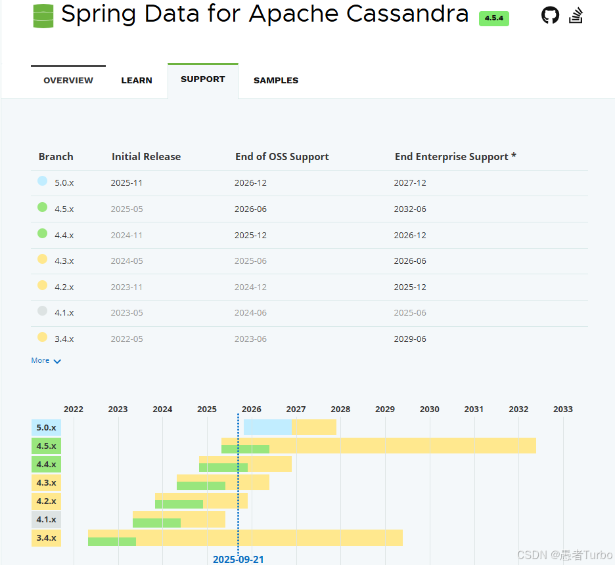The image size is (615, 565).
Task: Click the 4.5.x chart row label
Action: (46, 446)
